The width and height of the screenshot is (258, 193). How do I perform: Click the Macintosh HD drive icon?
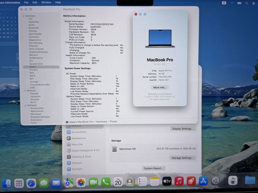click(114, 149)
